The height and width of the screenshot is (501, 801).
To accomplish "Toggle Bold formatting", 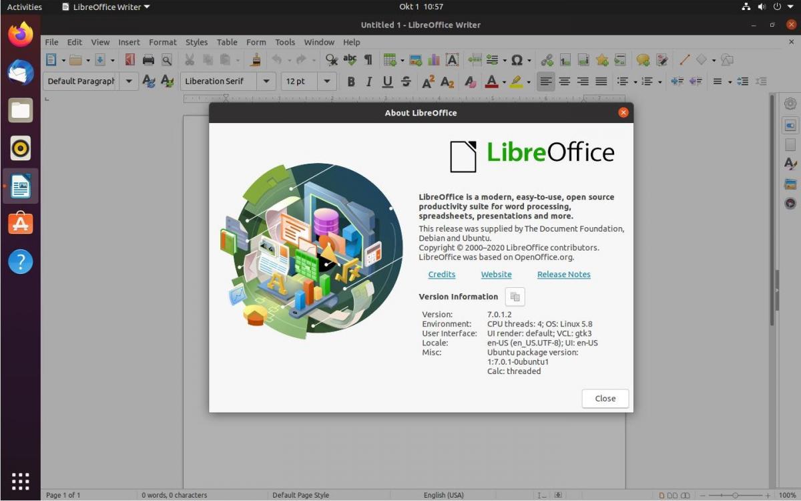I will (351, 81).
